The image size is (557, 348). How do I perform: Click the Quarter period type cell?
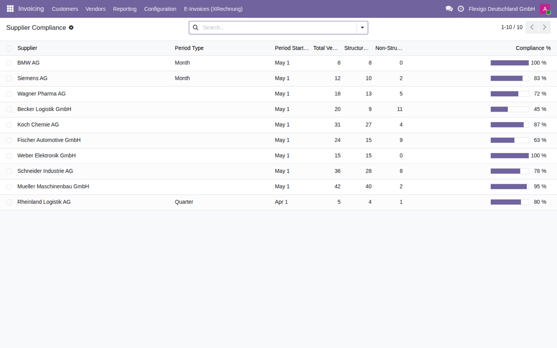184,202
